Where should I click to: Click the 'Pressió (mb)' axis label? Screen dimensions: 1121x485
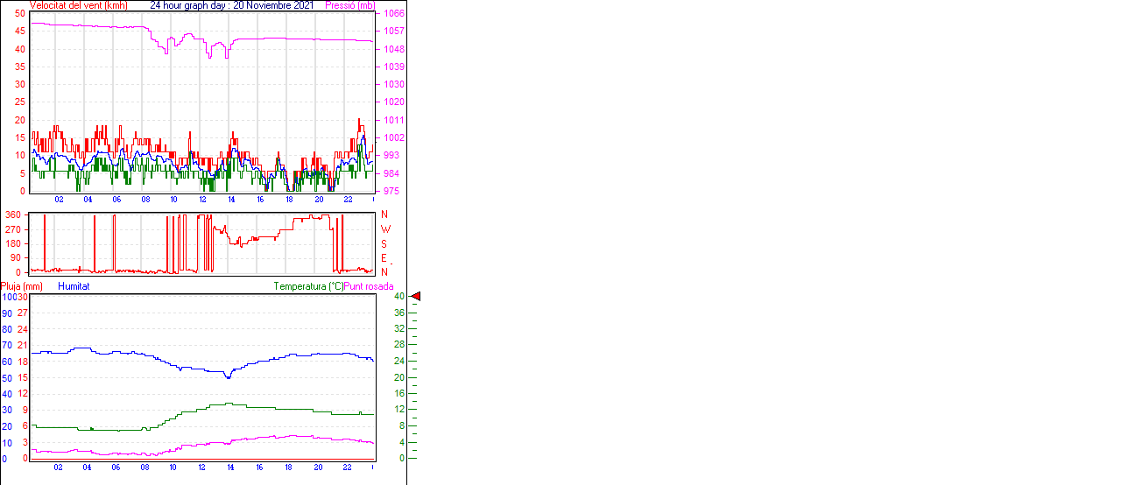349,5
